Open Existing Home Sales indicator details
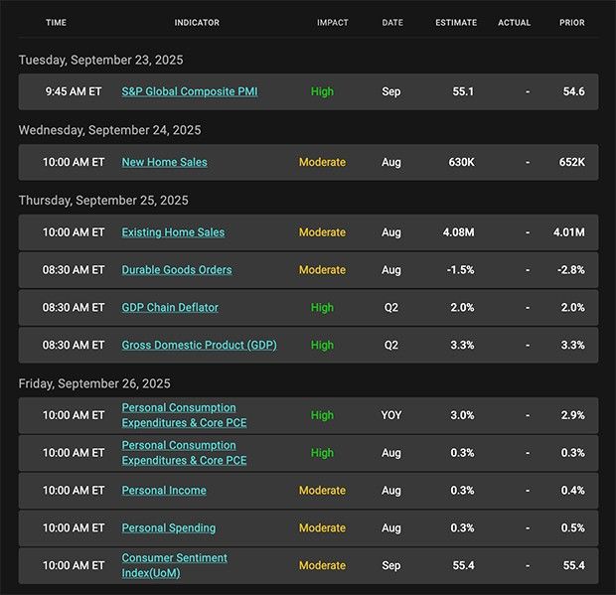The image size is (616, 595). pyautogui.click(x=173, y=232)
